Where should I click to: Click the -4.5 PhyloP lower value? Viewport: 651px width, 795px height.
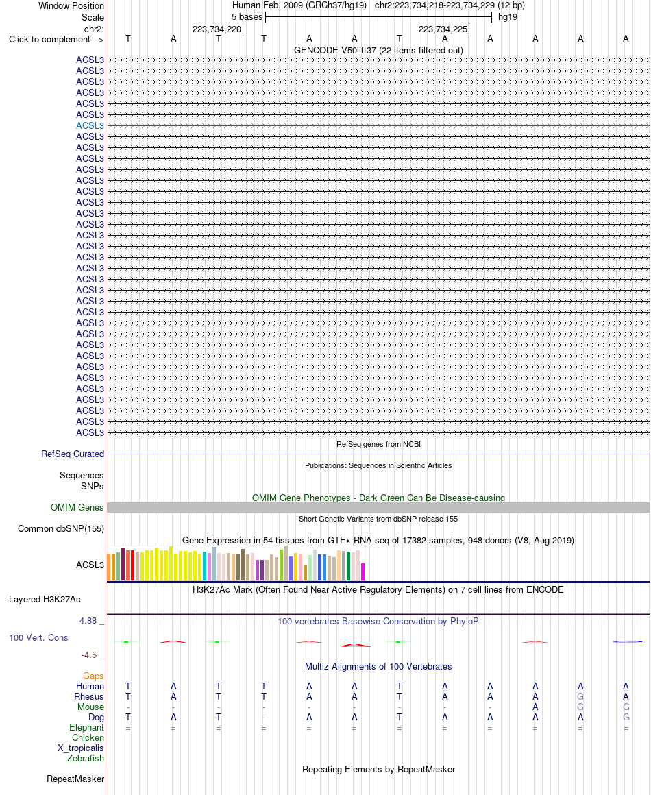coord(88,655)
